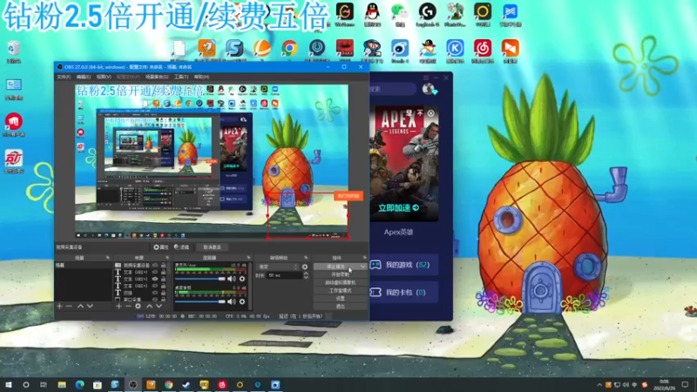Remove selected source with minus icon
Image resolution: width=697 pixels, height=392 pixels.
point(128,307)
